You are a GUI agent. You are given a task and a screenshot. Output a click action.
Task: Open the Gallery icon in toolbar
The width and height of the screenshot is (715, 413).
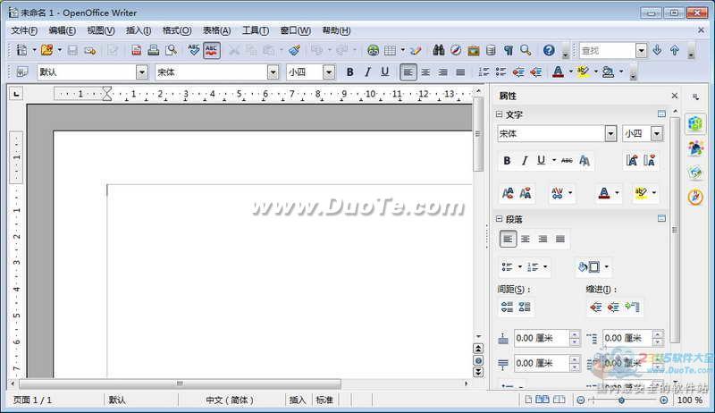(x=474, y=50)
